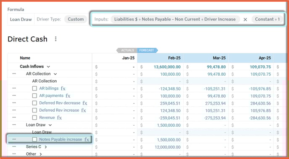This screenshot has height=159, width=289.
Task: Click the fx icon next to Notes Payable increase
Action: click(87, 139)
